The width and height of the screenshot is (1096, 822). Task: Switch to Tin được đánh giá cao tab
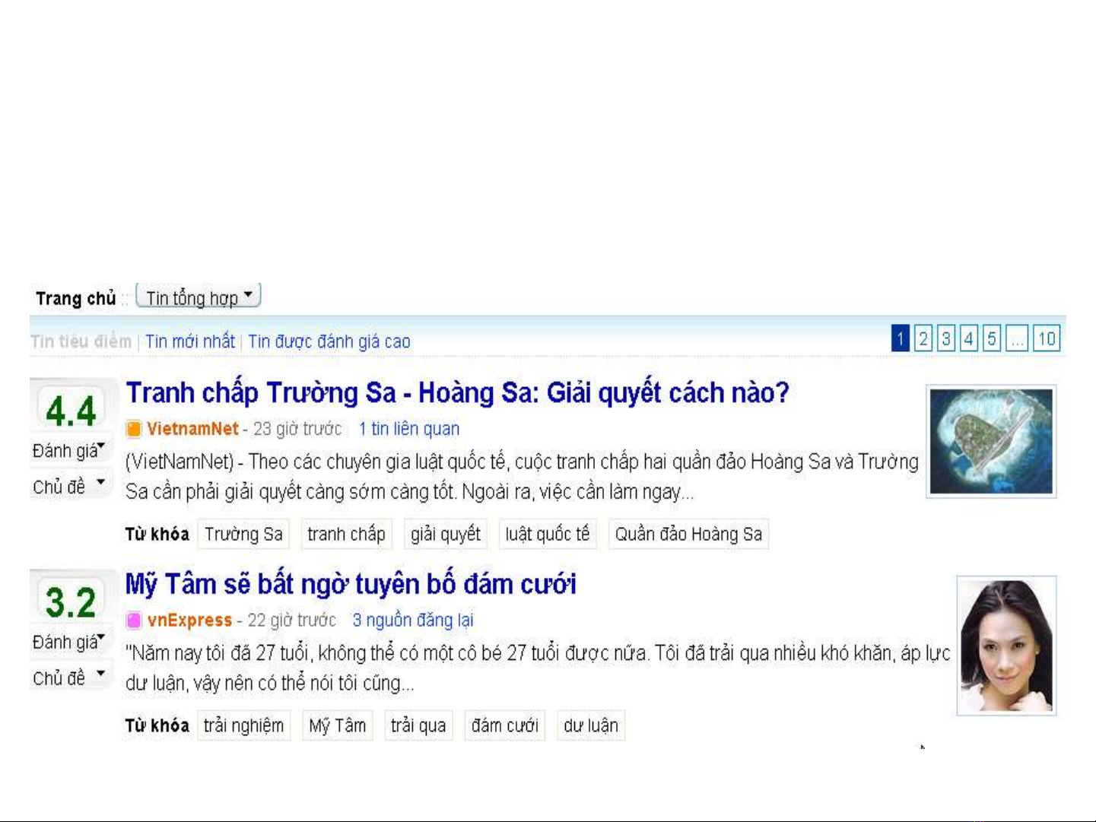(329, 341)
